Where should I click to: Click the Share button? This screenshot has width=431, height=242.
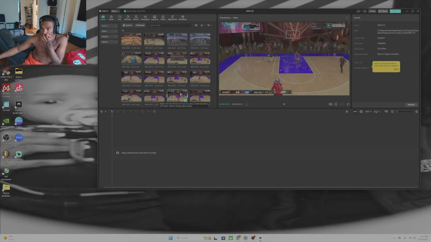click(384, 11)
